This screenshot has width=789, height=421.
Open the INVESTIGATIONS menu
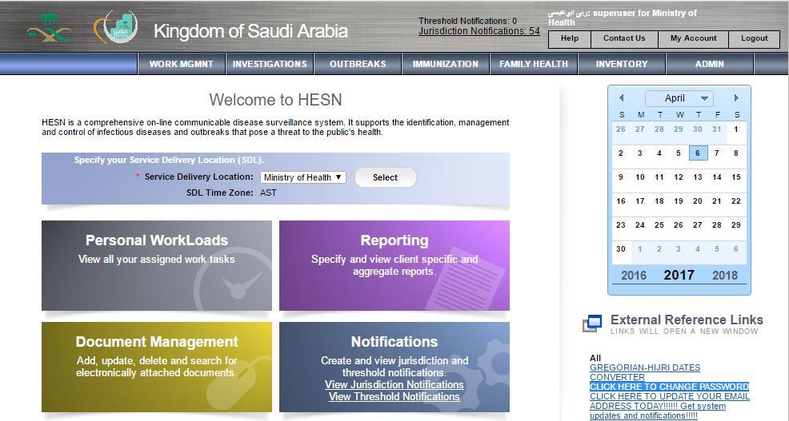[270, 64]
